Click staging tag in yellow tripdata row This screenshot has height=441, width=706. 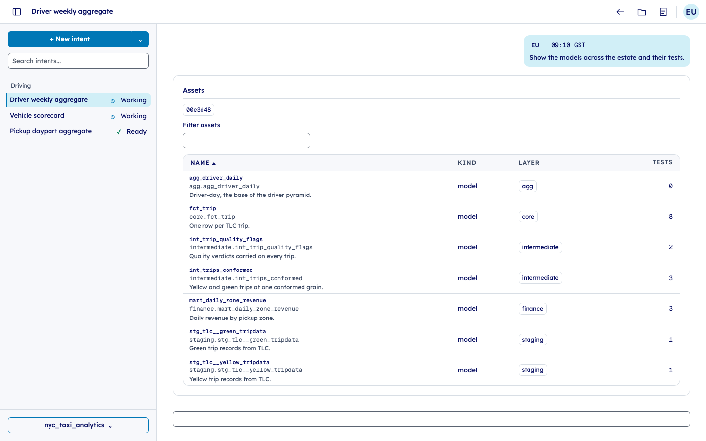click(532, 370)
